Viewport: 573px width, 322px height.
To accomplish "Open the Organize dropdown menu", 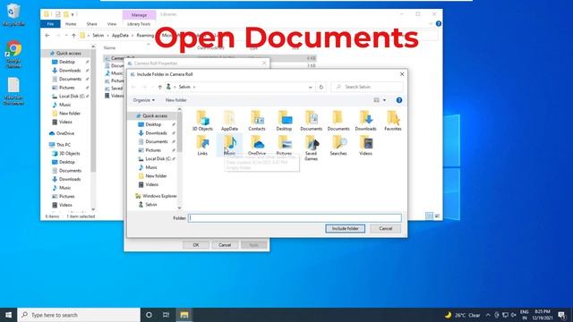I will (143, 100).
